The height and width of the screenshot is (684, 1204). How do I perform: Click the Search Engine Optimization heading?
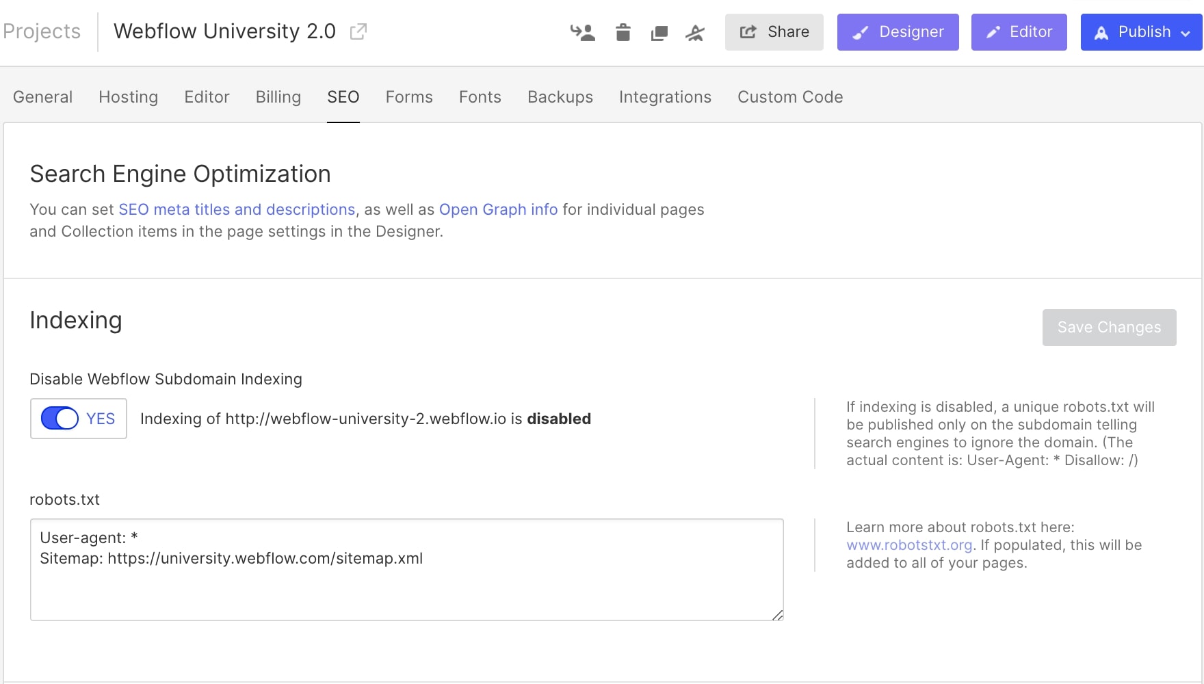tap(180, 174)
